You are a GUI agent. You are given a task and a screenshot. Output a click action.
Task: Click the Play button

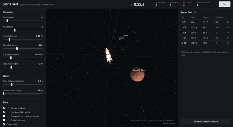(x=224, y=4)
